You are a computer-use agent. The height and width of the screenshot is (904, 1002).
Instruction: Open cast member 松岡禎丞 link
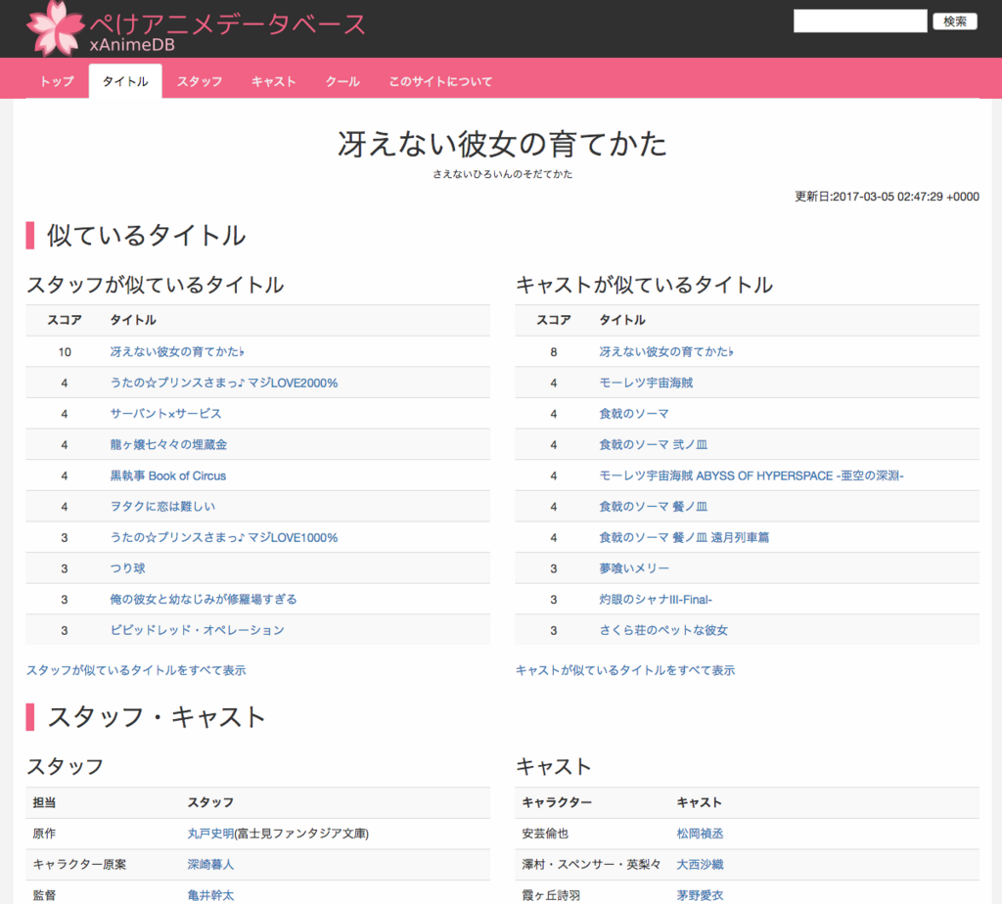click(x=700, y=834)
